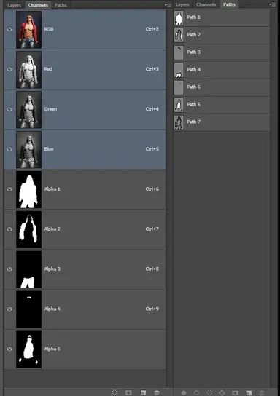The image size is (280, 396).
Task: Stroke path with brush icon
Action: click(x=197, y=392)
